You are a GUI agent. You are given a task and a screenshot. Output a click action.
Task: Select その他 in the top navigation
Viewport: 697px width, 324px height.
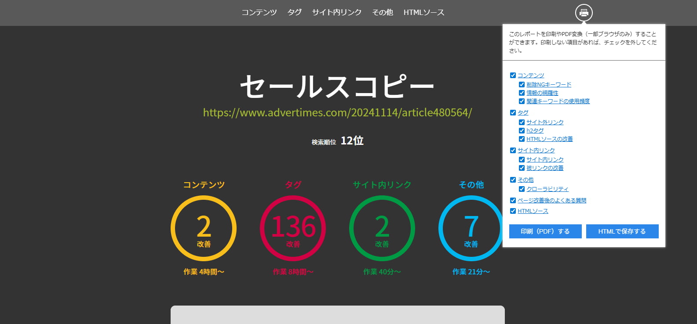382,12
